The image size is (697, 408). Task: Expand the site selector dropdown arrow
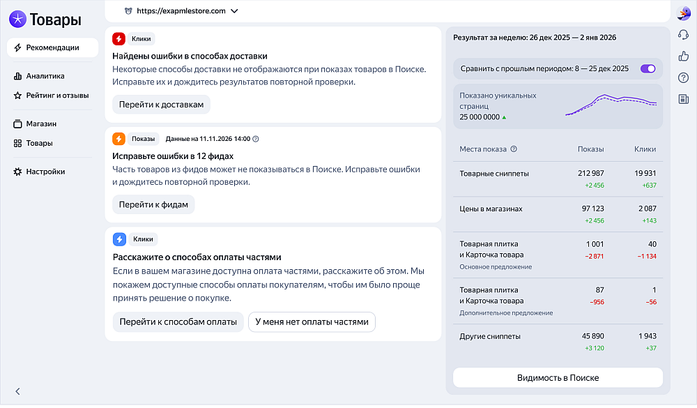234,11
